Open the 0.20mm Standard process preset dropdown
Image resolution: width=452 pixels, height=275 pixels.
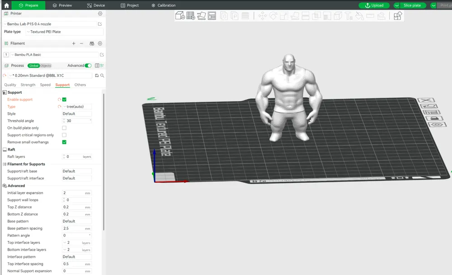tap(50, 76)
